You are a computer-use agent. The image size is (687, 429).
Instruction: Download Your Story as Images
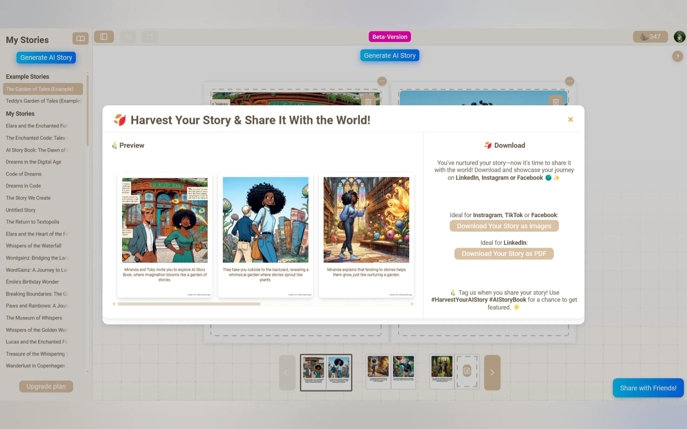point(504,226)
